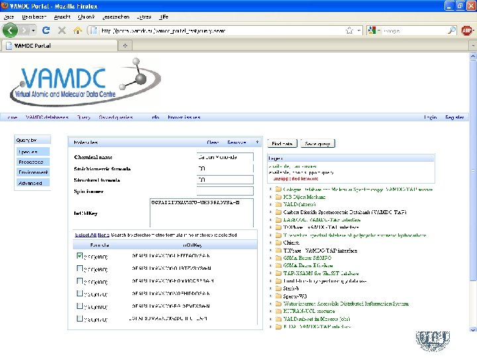Open a new tab with the plus button
The width and height of the screenshot is (477, 358).
[125, 46]
